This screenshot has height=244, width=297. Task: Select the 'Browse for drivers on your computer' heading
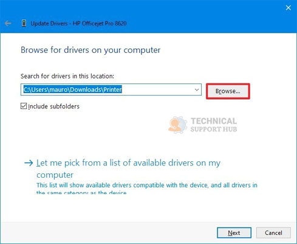[90, 50]
